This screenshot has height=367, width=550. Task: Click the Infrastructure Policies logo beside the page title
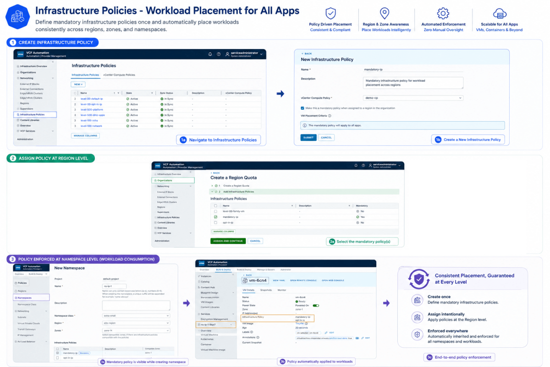coord(17,17)
